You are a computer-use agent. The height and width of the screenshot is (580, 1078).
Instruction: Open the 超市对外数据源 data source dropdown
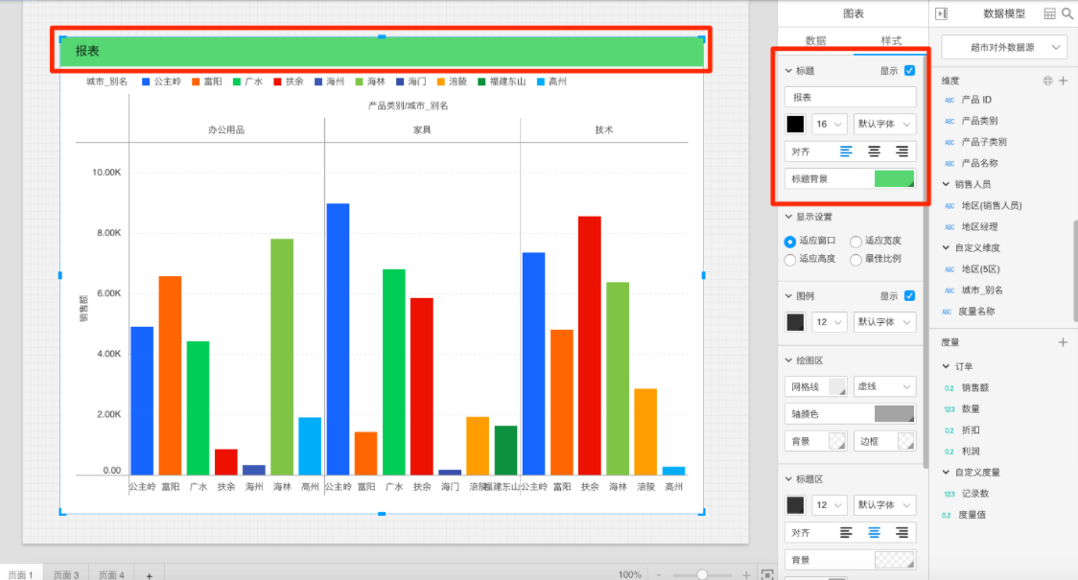[x=1004, y=47]
